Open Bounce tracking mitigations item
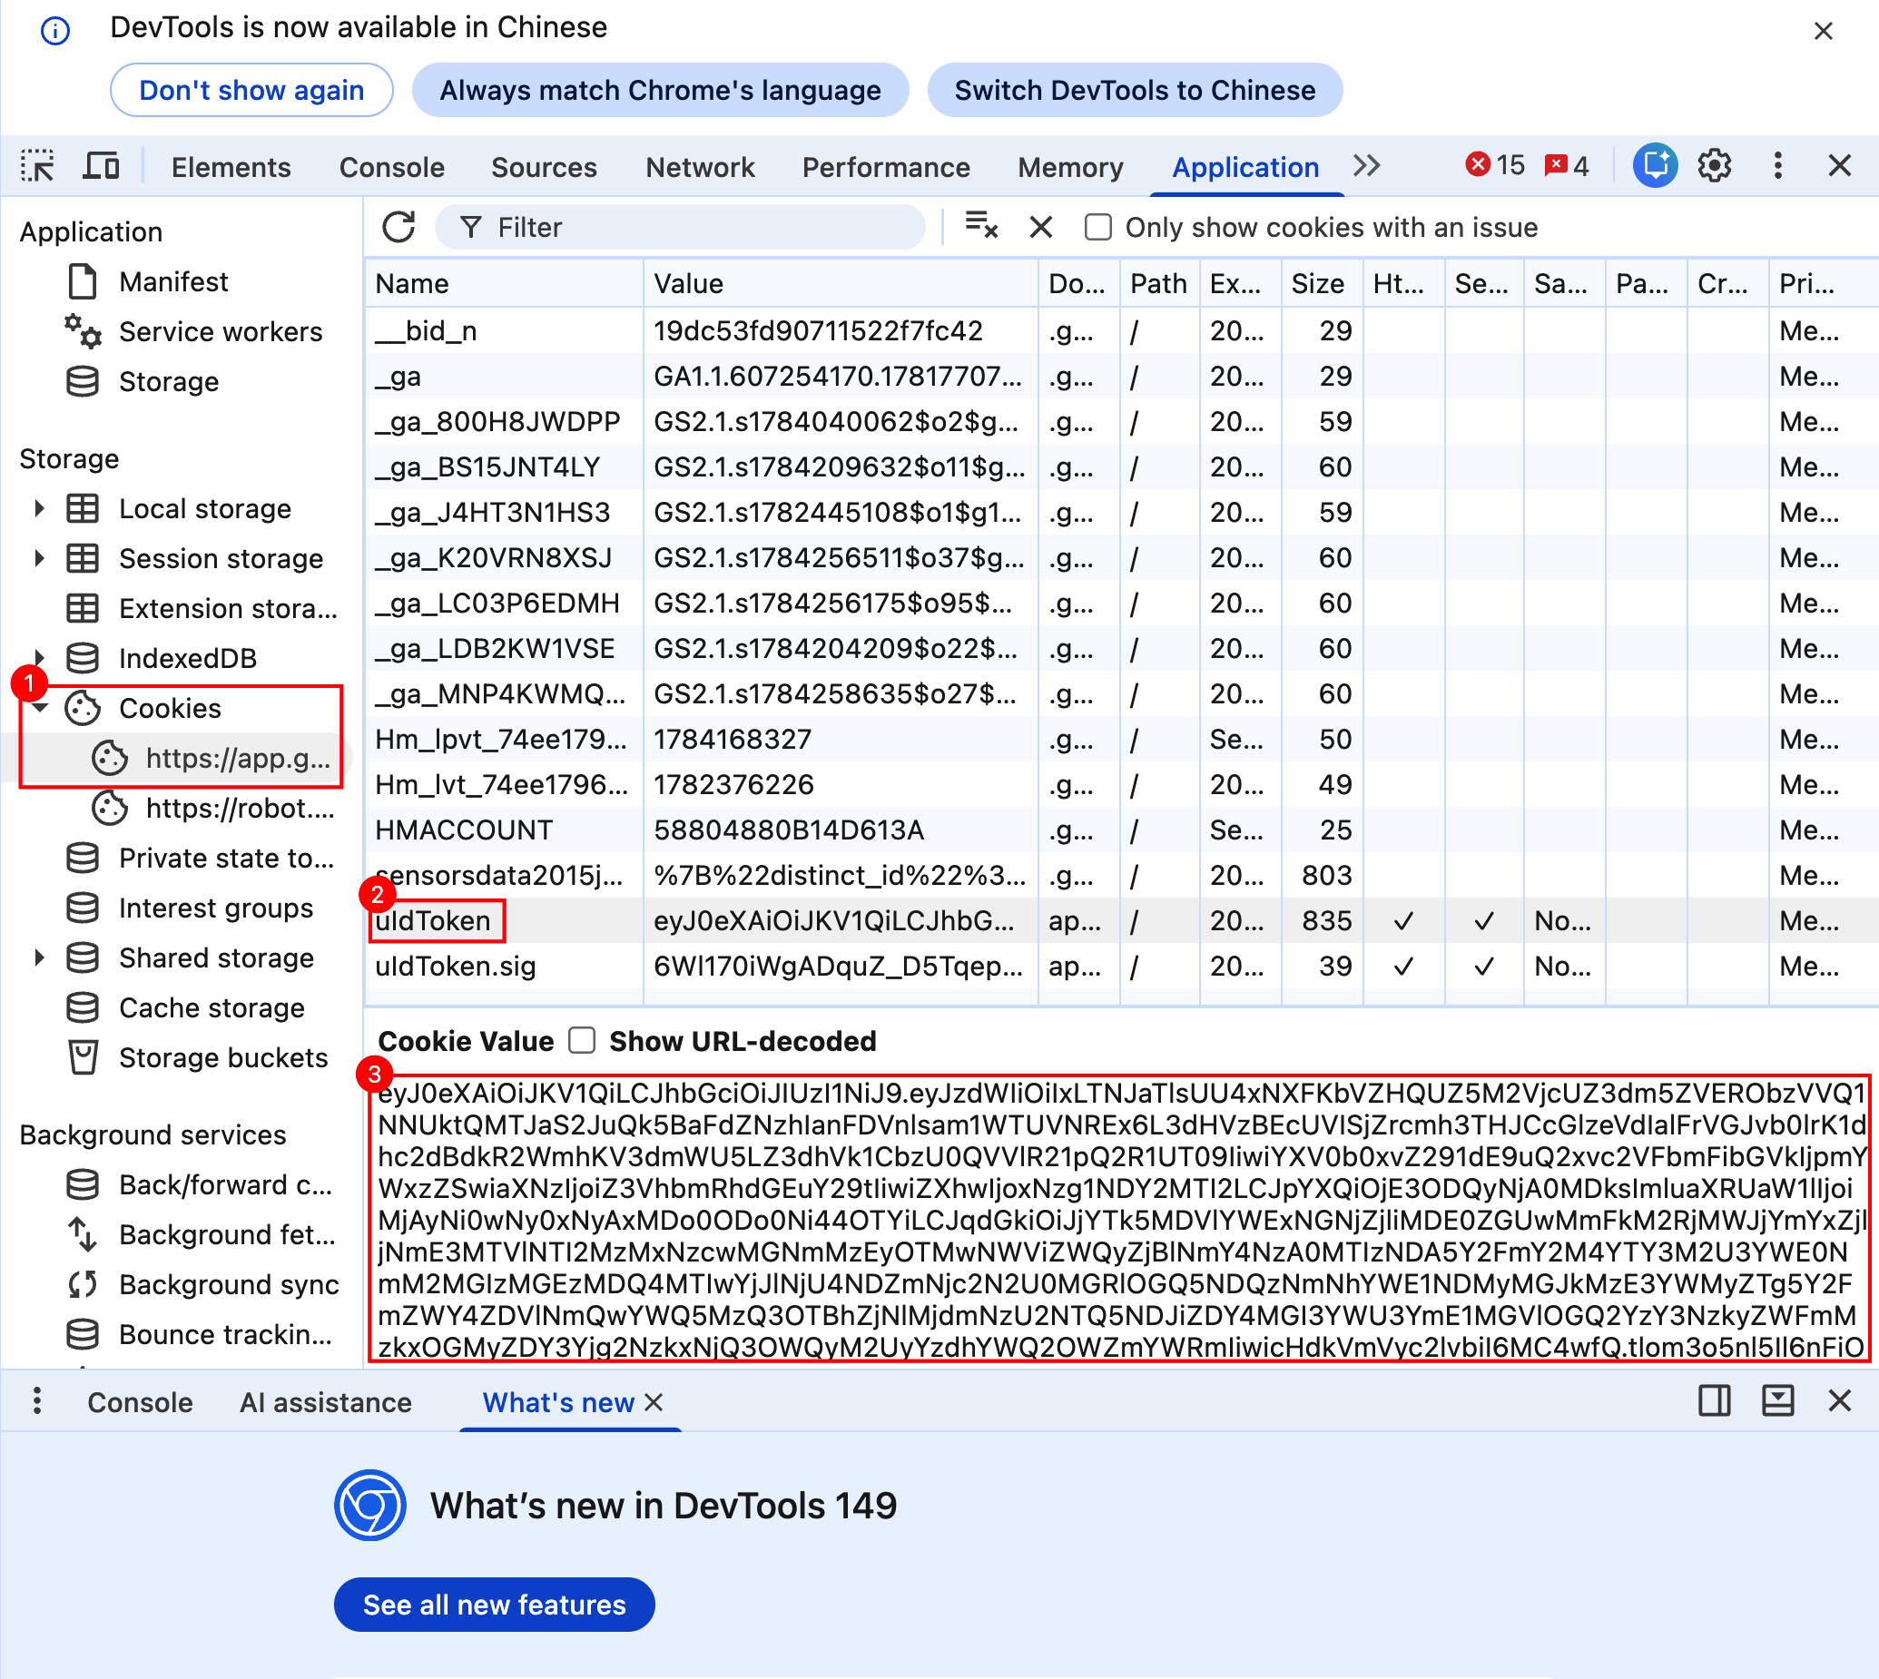The width and height of the screenshot is (1879, 1679). (225, 1334)
